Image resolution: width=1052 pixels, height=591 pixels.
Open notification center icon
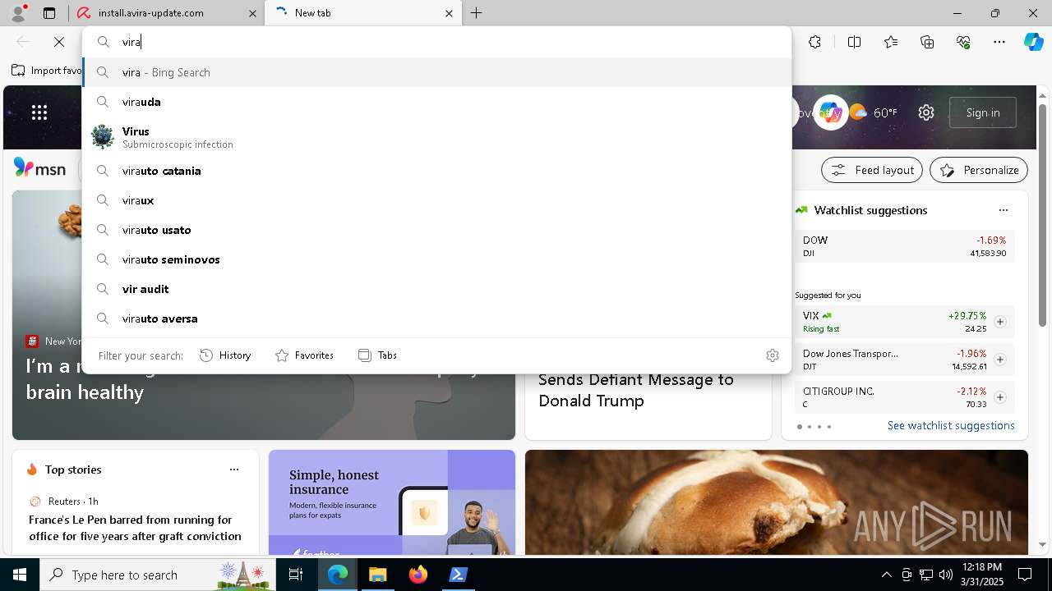click(x=1025, y=575)
